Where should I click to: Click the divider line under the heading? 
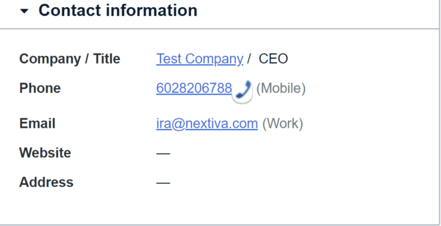219,29
